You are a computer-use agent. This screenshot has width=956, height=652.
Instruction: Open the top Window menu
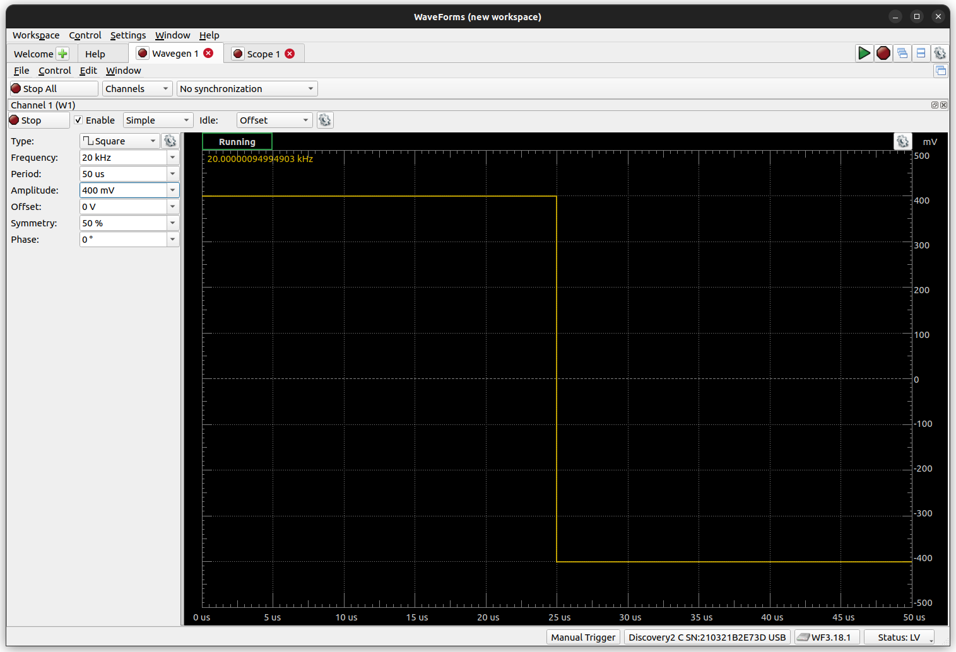pyautogui.click(x=172, y=35)
